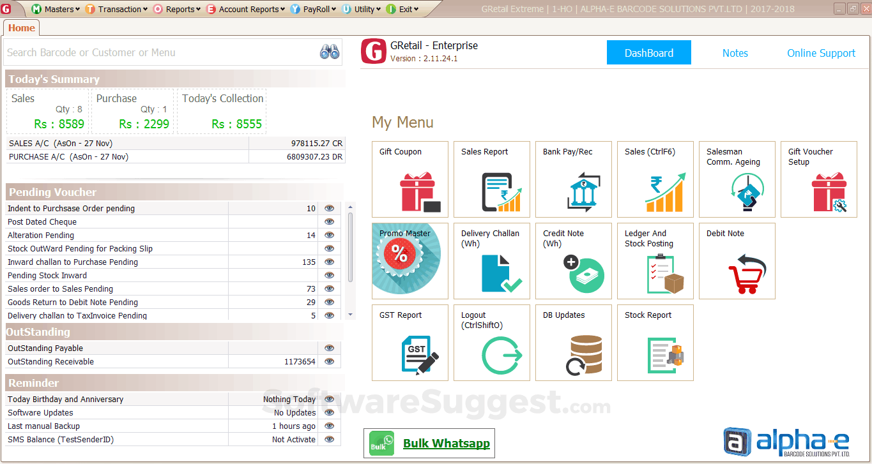This screenshot has height=464, width=872.
Task: Expand the Reports menu dropdown
Action: click(x=177, y=9)
